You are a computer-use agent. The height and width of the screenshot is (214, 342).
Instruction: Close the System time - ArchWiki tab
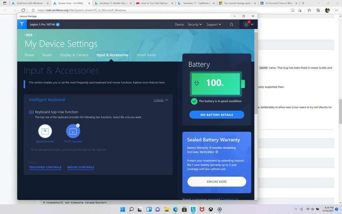point(89,3)
